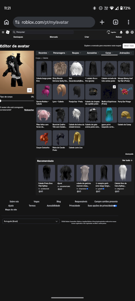Go to Robux section
Viewport: 135px width, 301px height.
tap(118, 37)
